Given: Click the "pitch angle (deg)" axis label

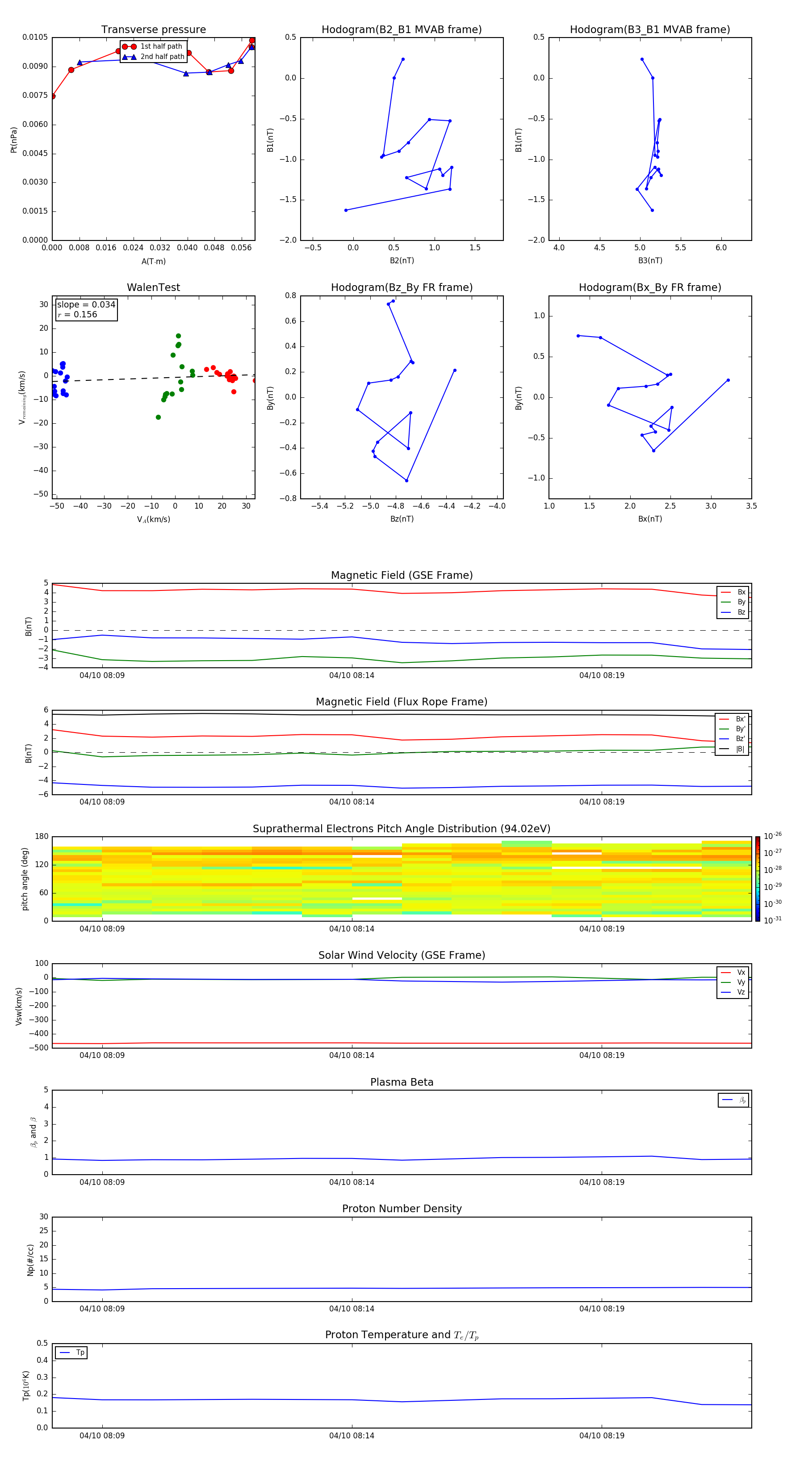Looking at the screenshot, I should 25,879.
